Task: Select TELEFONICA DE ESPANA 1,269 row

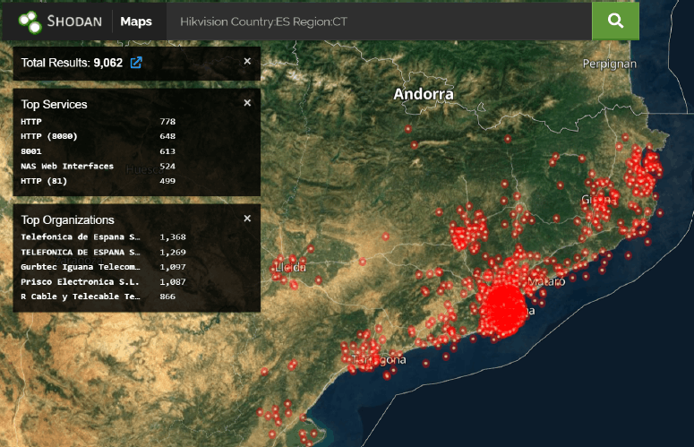Action: tap(104, 252)
